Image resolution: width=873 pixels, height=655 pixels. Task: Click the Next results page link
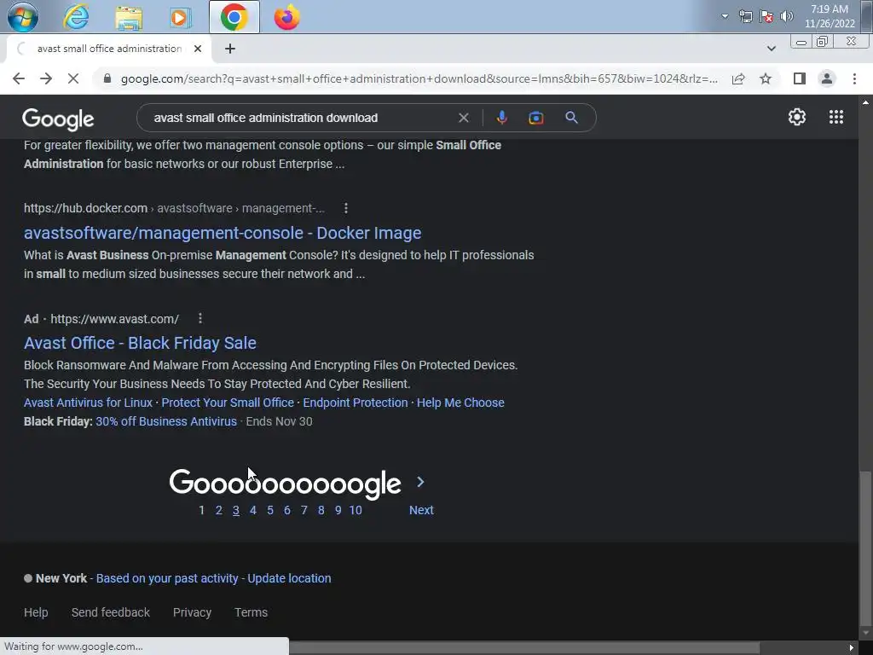click(x=421, y=510)
